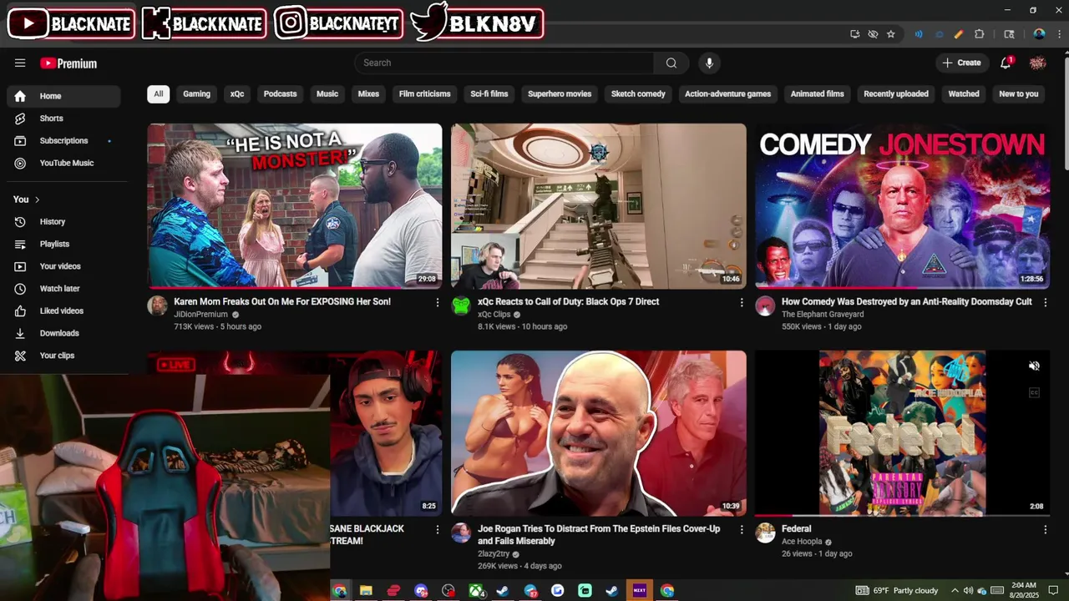Select the Recently uploaded chip
Screen dimensions: 1069x601
tap(896, 93)
